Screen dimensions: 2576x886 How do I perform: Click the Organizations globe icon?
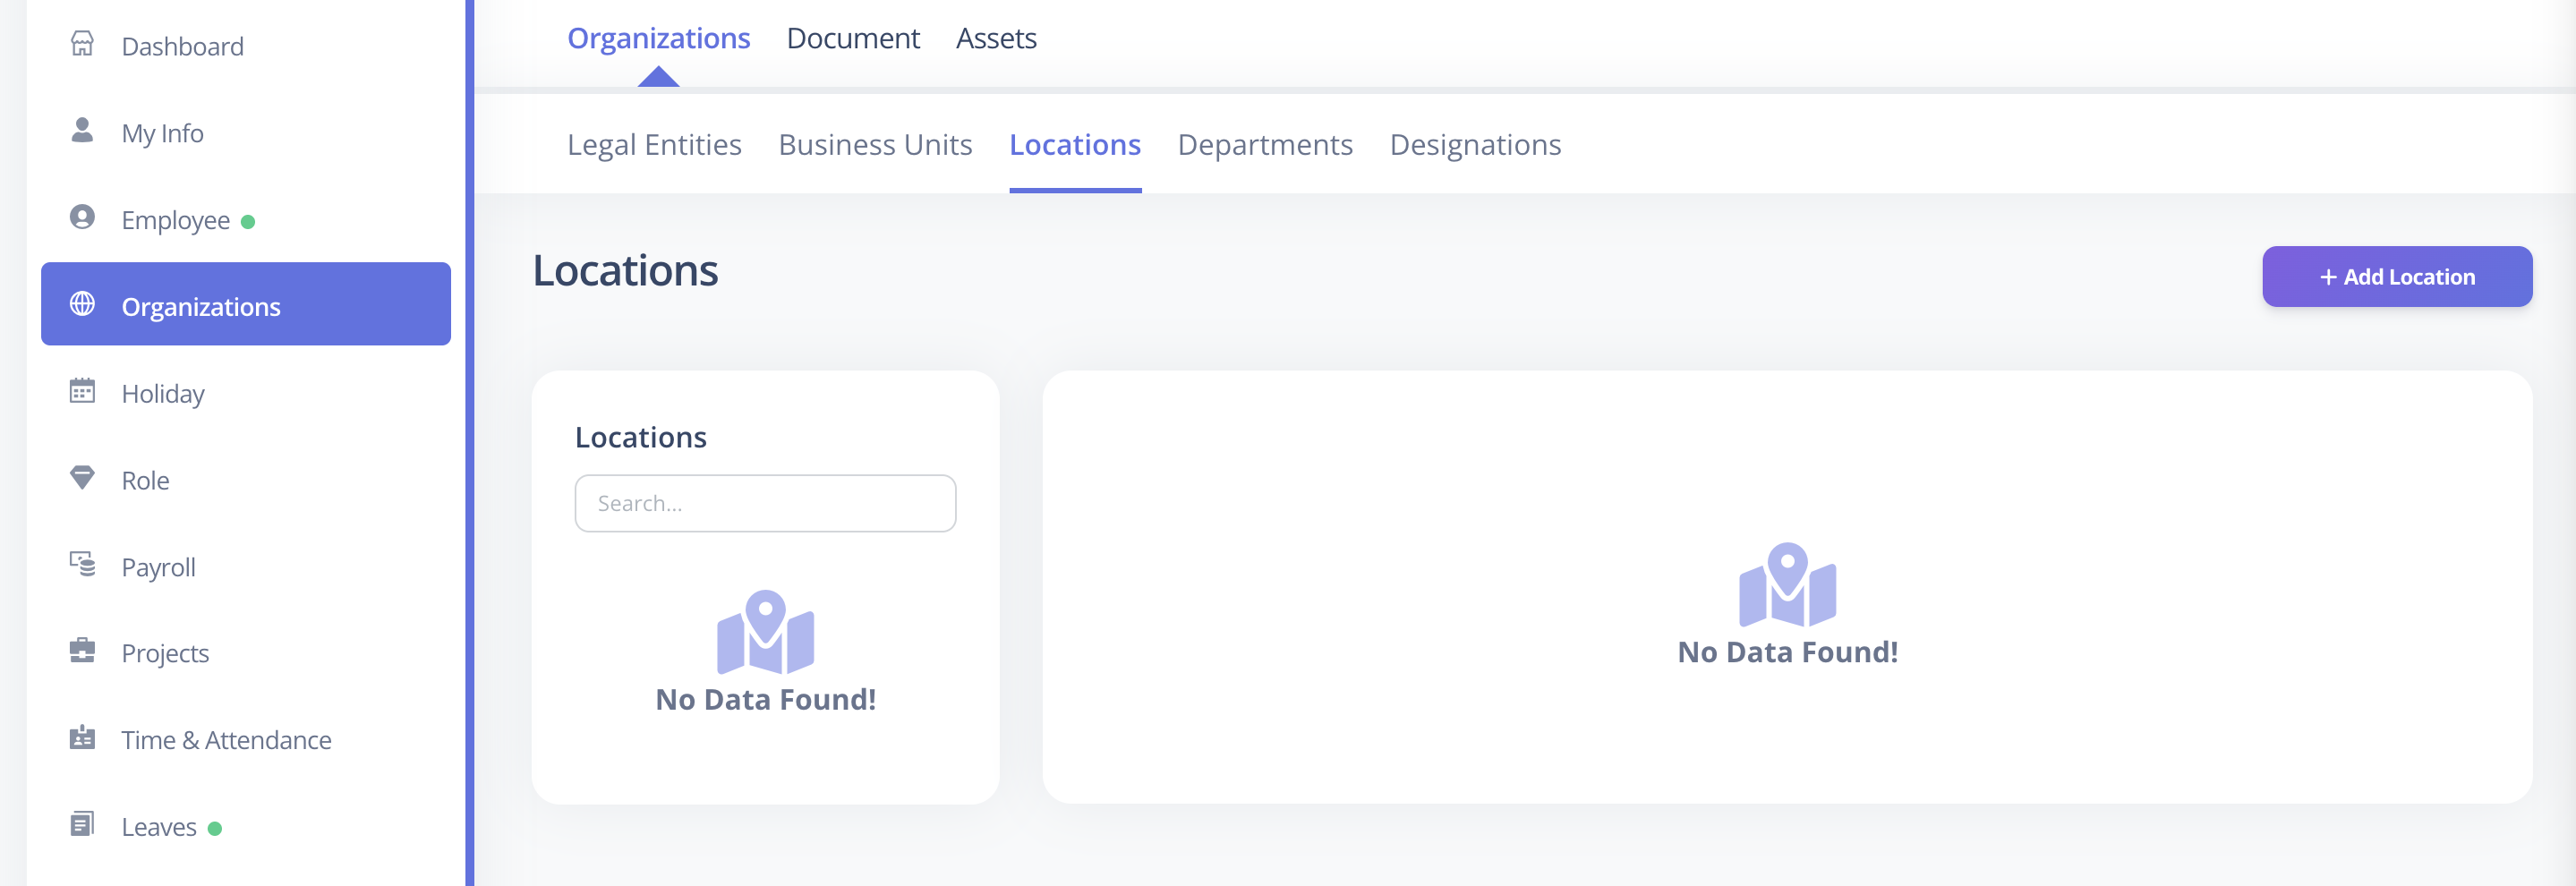click(82, 304)
